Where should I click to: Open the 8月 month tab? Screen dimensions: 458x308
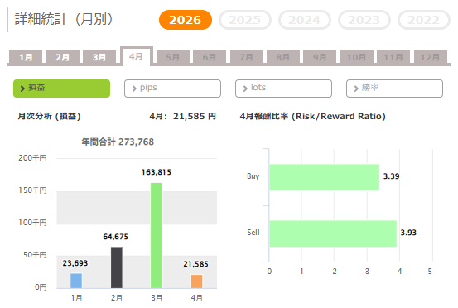[283, 57]
